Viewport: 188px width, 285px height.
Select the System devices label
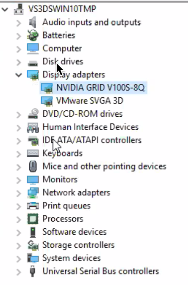(72, 258)
